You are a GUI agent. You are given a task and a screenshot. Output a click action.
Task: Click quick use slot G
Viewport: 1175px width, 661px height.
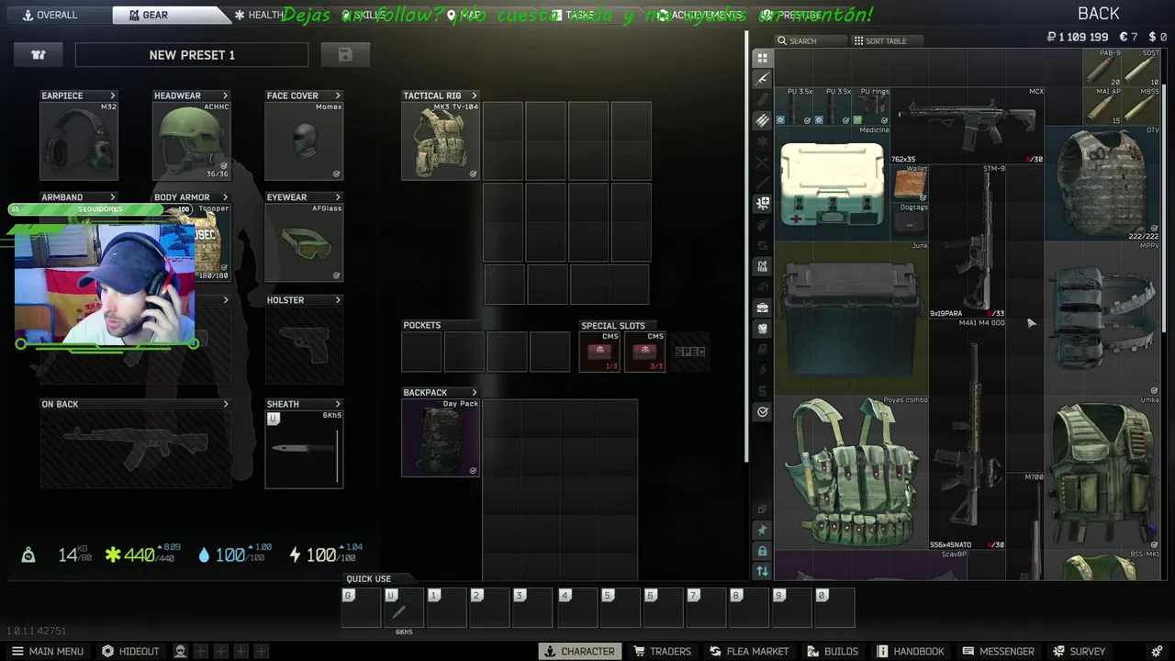(x=361, y=607)
